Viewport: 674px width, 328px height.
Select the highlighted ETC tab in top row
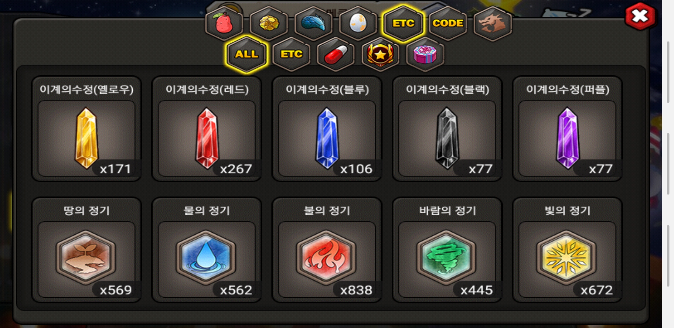(x=403, y=23)
